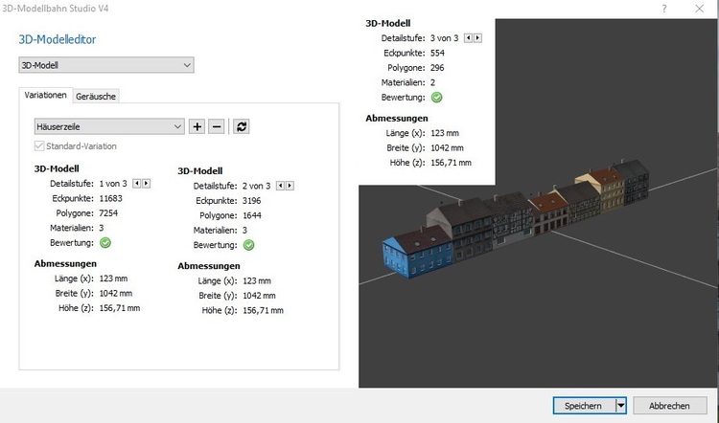
Task: Click the green rating check for Detailstufe 3
Action: tap(436, 97)
